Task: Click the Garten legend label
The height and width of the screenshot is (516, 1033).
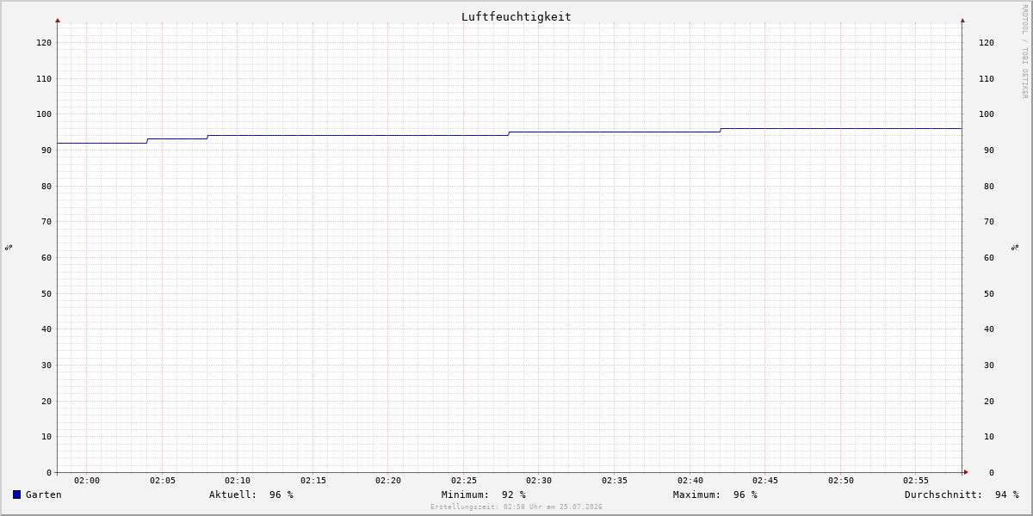Action: tap(44, 494)
